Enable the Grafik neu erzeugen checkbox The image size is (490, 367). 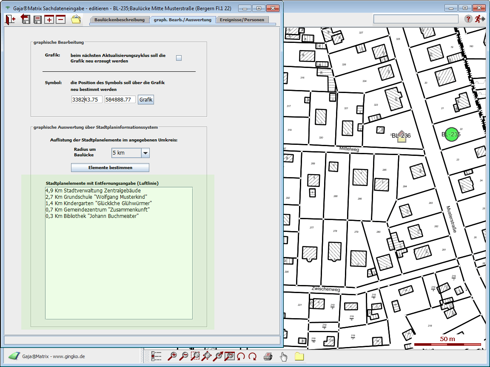coord(179,58)
